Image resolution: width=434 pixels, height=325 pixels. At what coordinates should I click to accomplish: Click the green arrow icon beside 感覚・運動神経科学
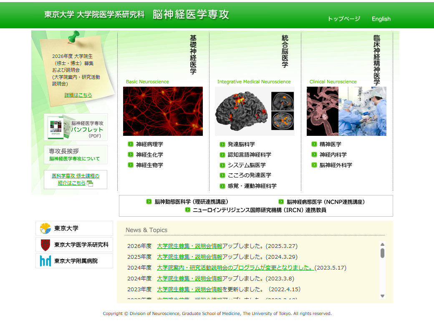point(222,186)
